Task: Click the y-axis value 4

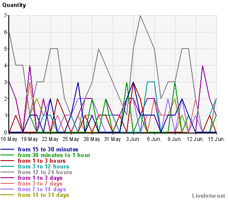Action: point(6,66)
